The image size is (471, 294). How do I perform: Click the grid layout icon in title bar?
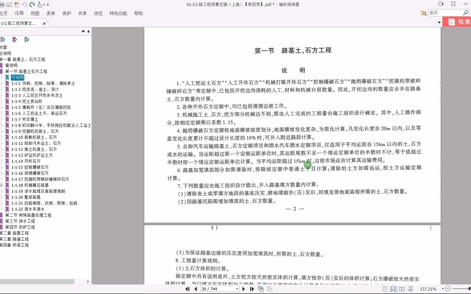(453, 4)
